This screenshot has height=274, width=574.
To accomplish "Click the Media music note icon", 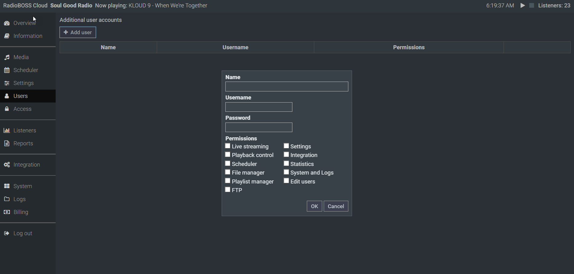I will click(x=7, y=57).
